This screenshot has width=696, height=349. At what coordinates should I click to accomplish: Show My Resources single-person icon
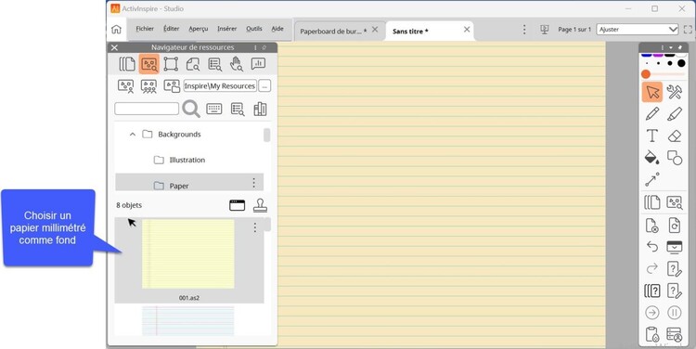tap(125, 85)
